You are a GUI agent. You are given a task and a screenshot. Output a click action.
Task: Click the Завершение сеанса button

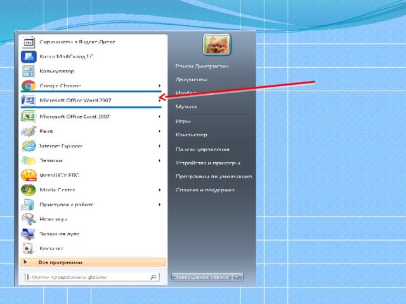[202, 277]
